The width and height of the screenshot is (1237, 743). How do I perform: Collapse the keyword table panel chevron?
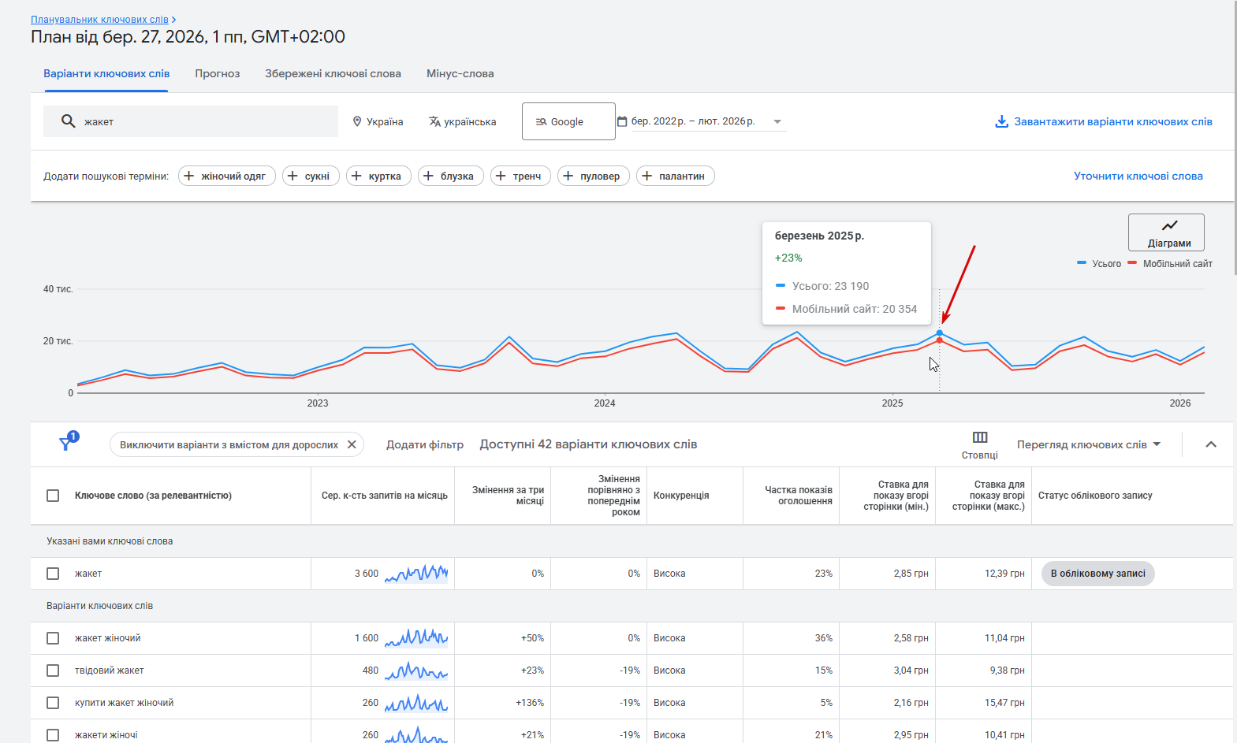[1211, 444]
